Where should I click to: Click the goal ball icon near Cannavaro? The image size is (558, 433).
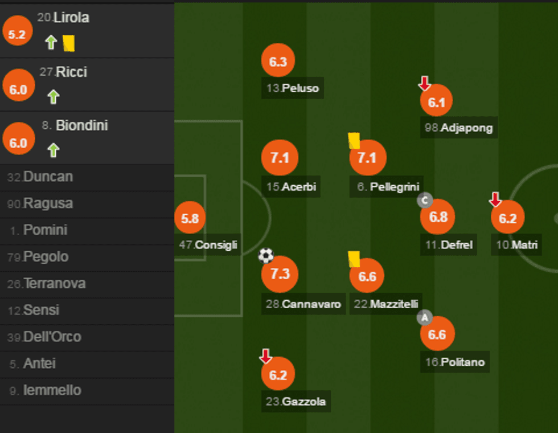(265, 256)
